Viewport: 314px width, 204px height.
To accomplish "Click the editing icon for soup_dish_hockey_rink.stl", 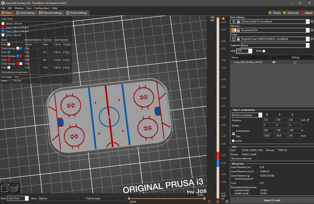I will click(295, 62).
